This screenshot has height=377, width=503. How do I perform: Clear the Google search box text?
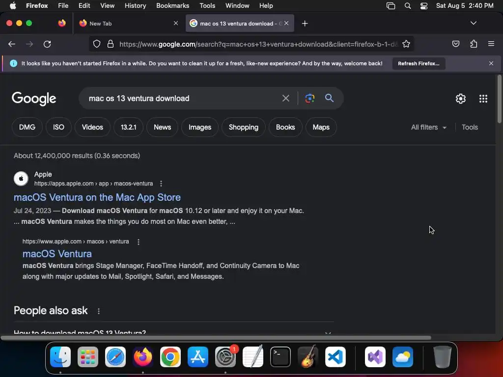285,98
